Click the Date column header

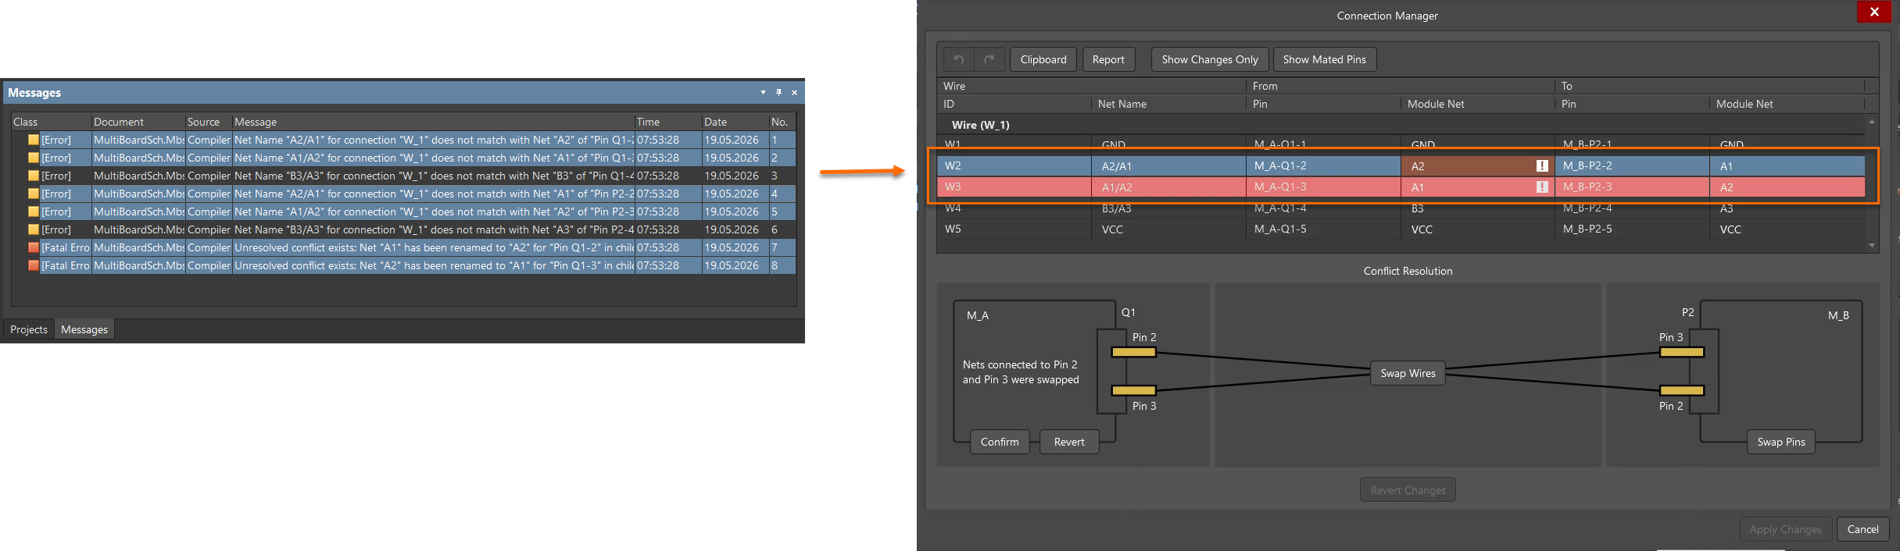pos(735,122)
